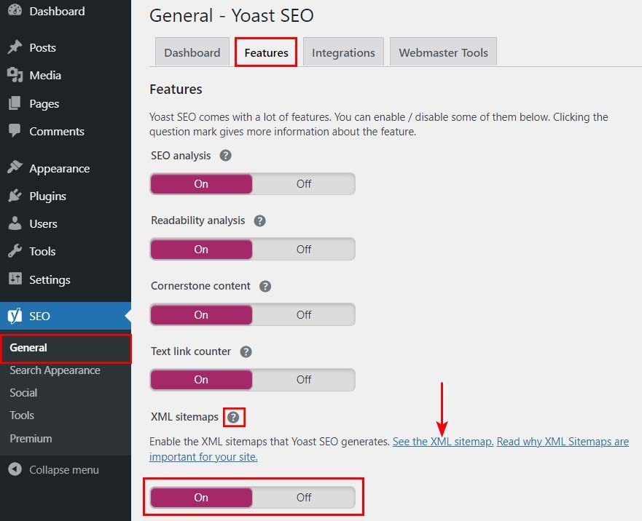This screenshot has width=642, height=521.
Task: Open Readability analysis question mark help
Action: [259, 220]
